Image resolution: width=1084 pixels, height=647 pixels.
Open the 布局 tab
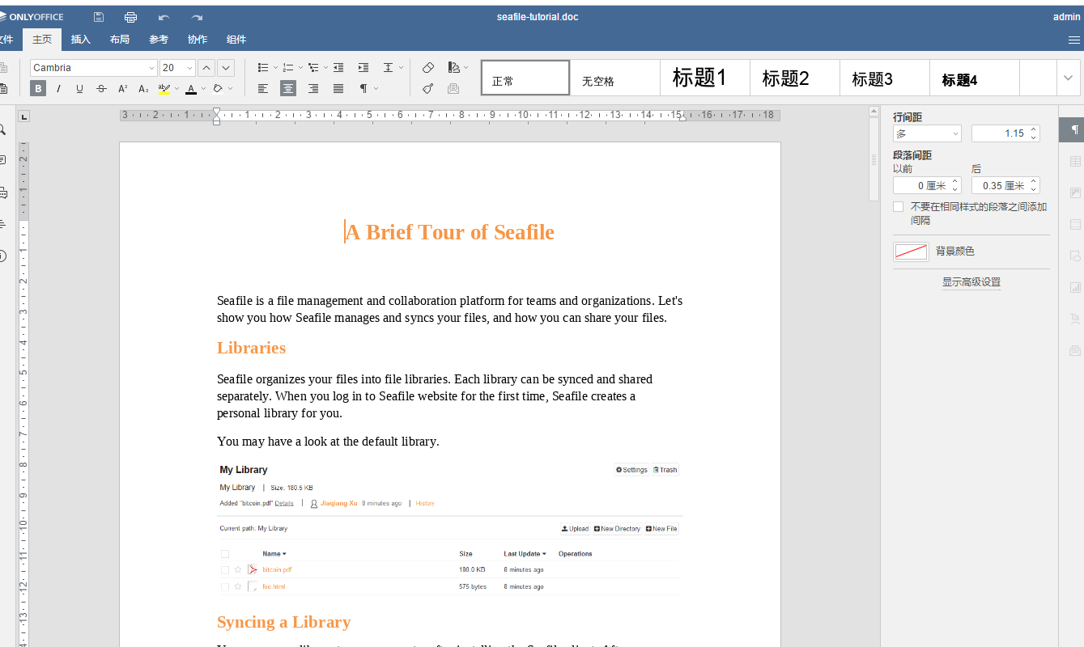(120, 40)
